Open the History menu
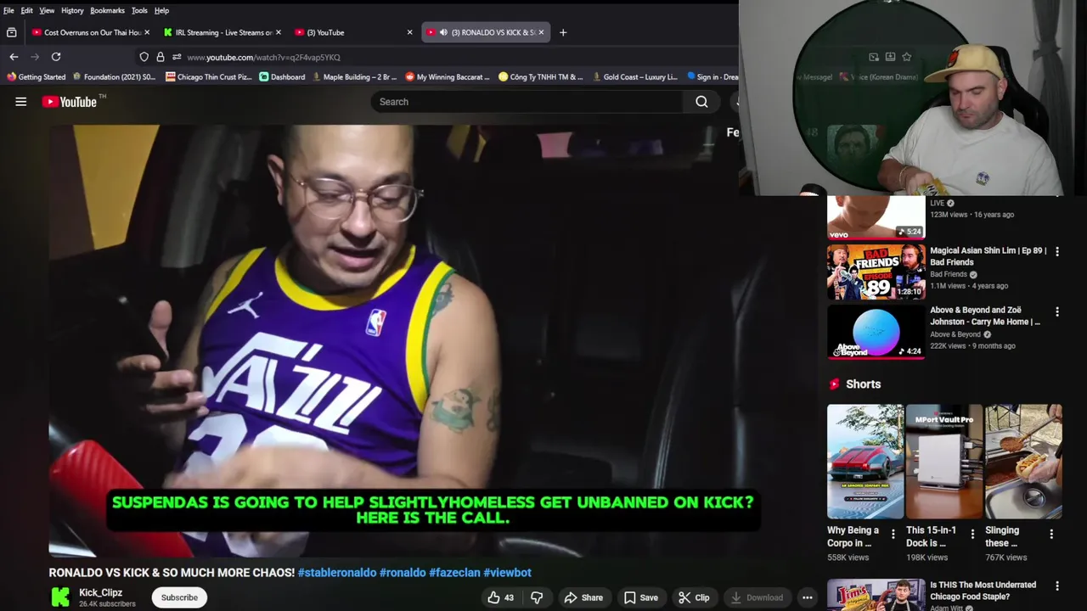The height and width of the screenshot is (611, 1087). pos(72,10)
